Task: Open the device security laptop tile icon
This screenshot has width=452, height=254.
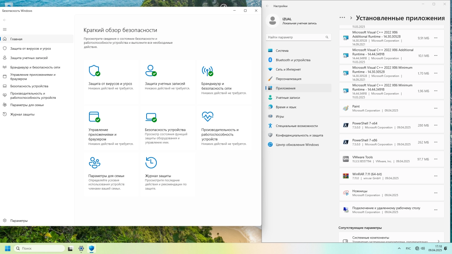Action: [x=151, y=117]
